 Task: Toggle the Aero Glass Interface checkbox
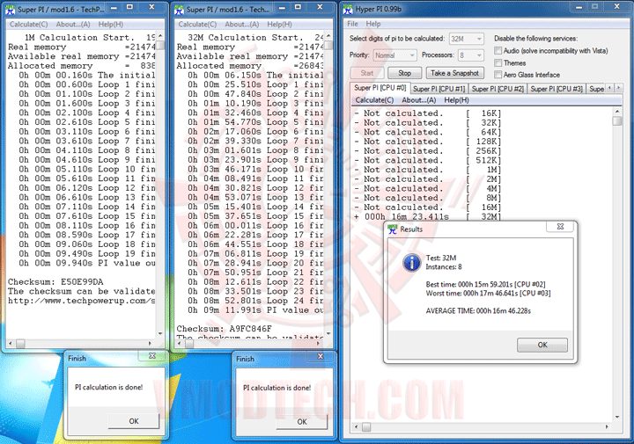click(498, 75)
